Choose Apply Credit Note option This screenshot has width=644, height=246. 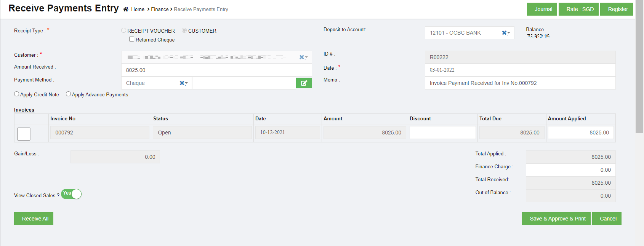point(16,94)
